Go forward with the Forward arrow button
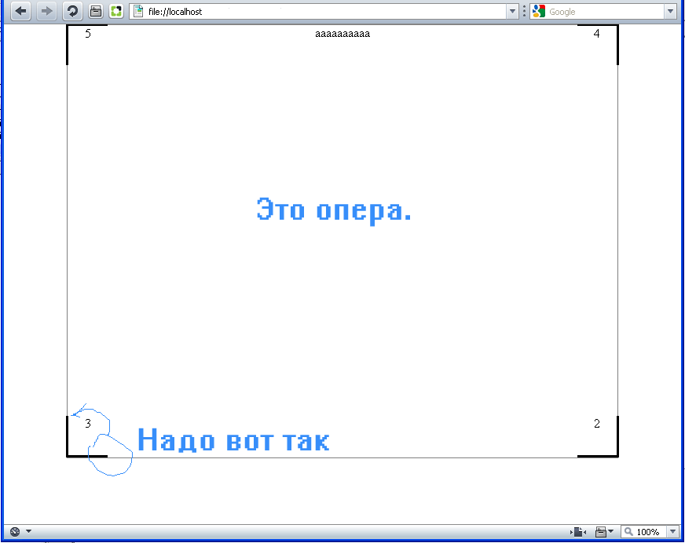 click(x=46, y=11)
